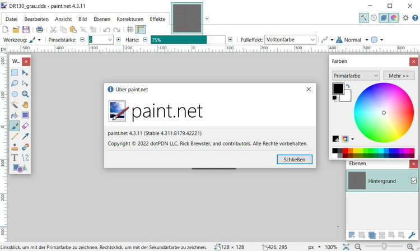
Task: Reset colors to black and white
Action: pos(335,98)
